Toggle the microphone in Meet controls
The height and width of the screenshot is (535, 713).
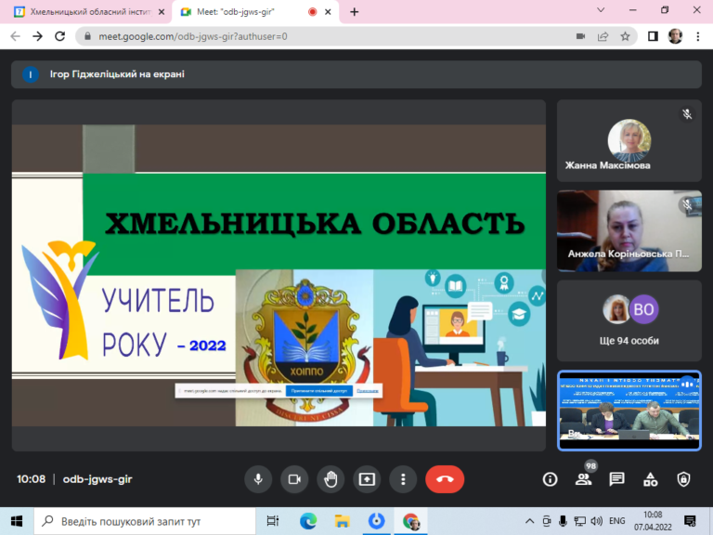(258, 479)
